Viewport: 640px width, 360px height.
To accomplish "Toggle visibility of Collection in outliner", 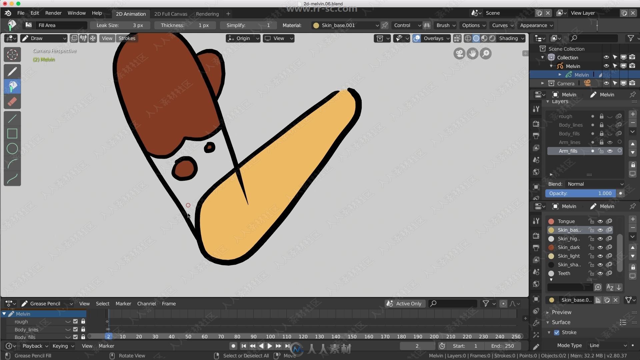I will [606, 57].
